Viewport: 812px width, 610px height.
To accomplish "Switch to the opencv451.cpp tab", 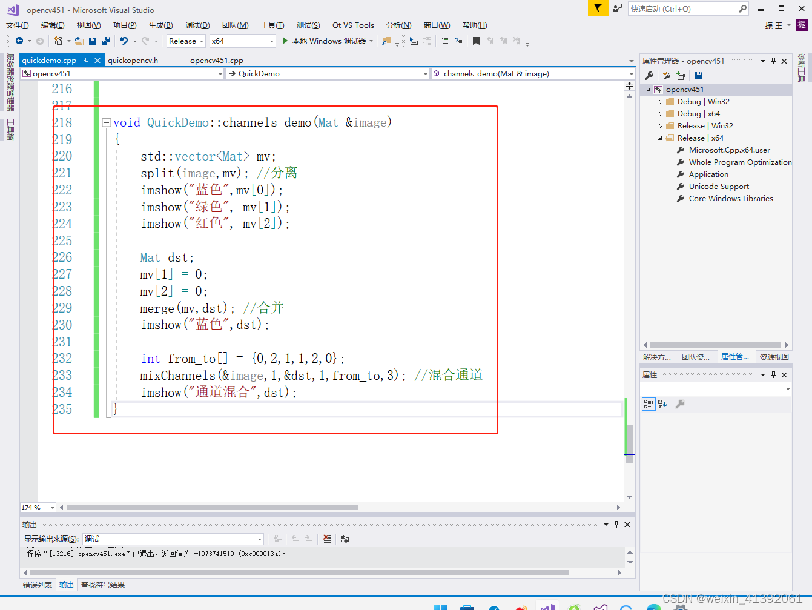I will coord(217,60).
